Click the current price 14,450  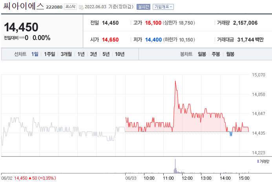point(21,27)
